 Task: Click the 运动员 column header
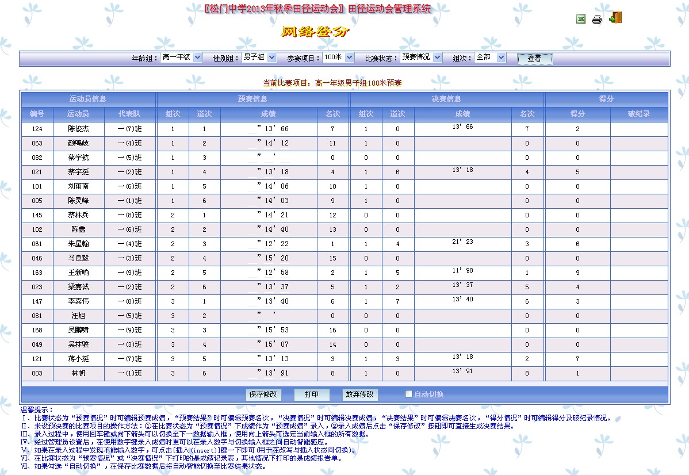78,114
